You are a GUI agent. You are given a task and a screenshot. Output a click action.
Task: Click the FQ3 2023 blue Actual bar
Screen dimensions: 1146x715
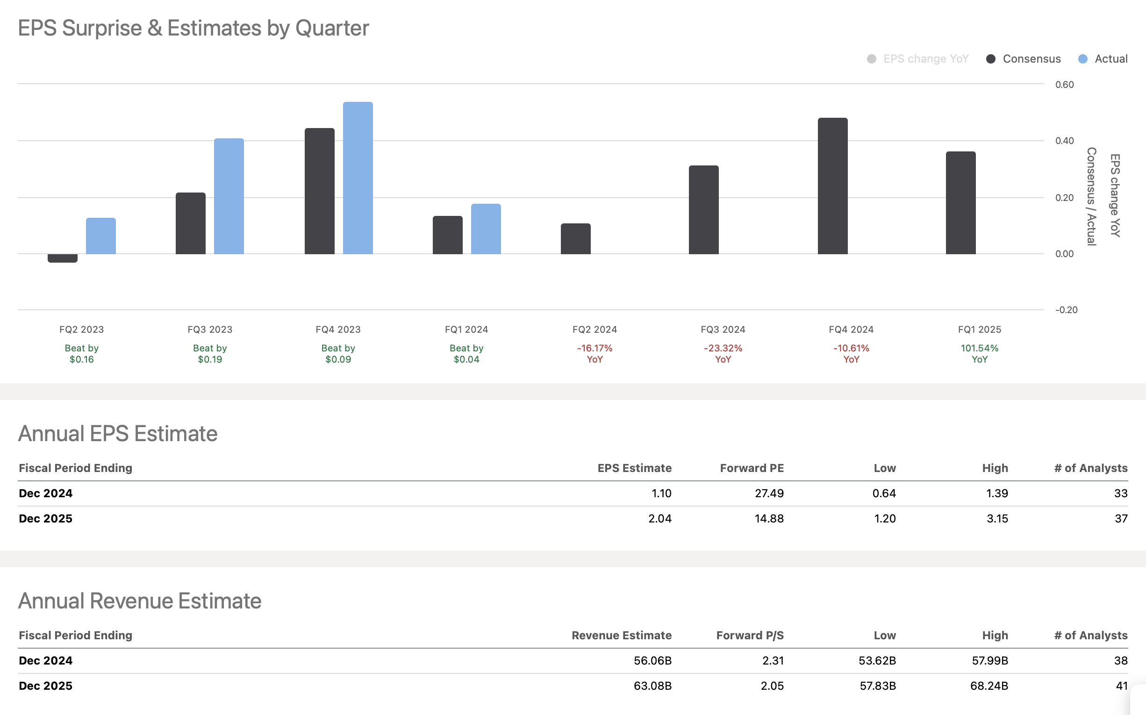(x=229, y=196)
